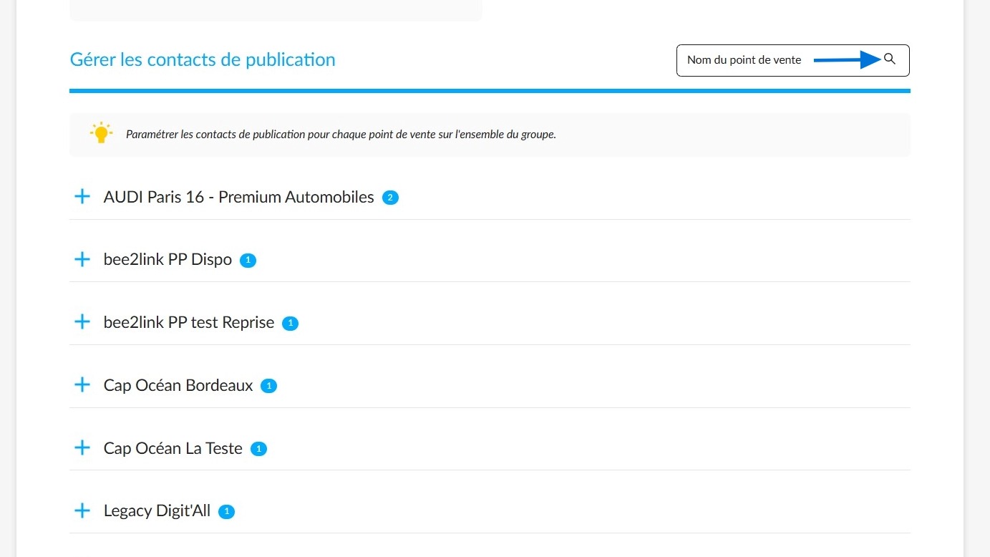Viewport: 990px width, 557px height.
Task: Expand bee2link PP test Reprise plus icon
Action: point(82,322)
